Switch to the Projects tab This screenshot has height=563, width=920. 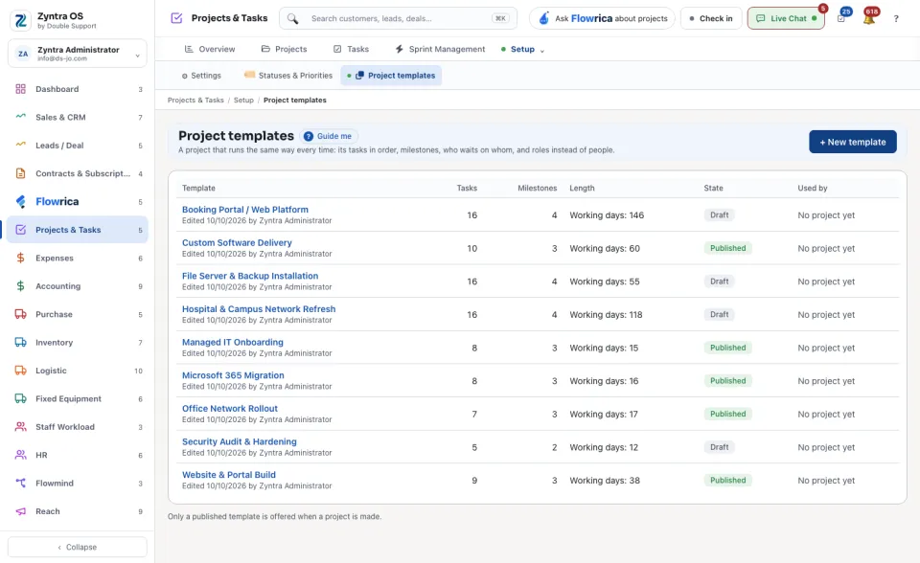[x=284, y=49]
